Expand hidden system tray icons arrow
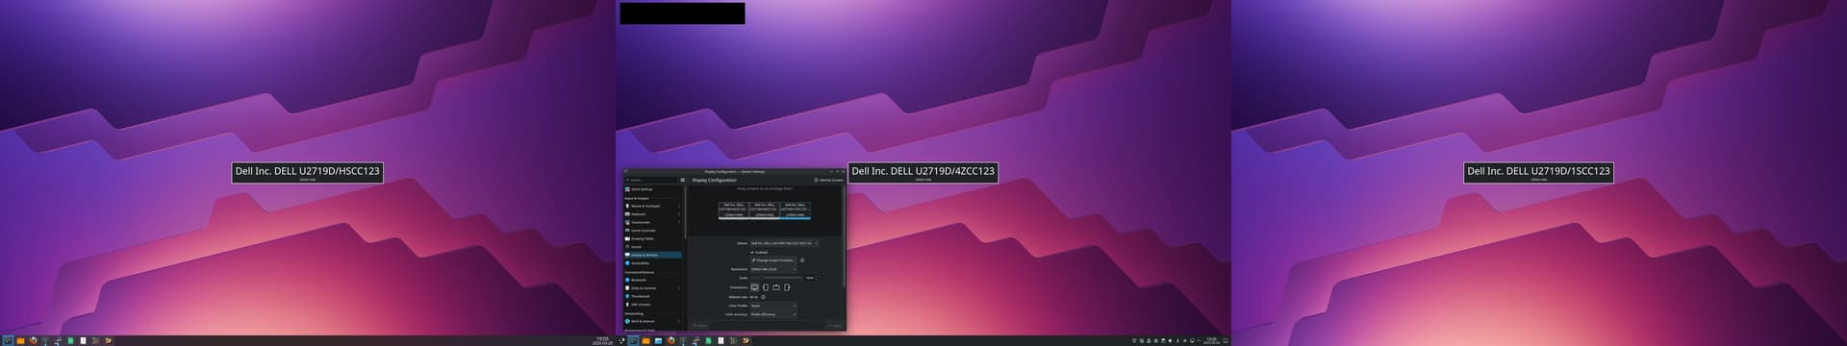Screen dimensions: 1847x346 (x=1199, y=340)
